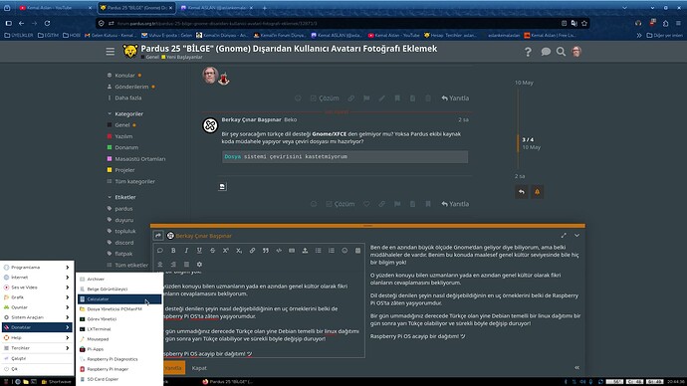This screenshot has width=687, height=386.
Task: Open the chat bubble icon in the forum header
Action: (x=546, y=52)
